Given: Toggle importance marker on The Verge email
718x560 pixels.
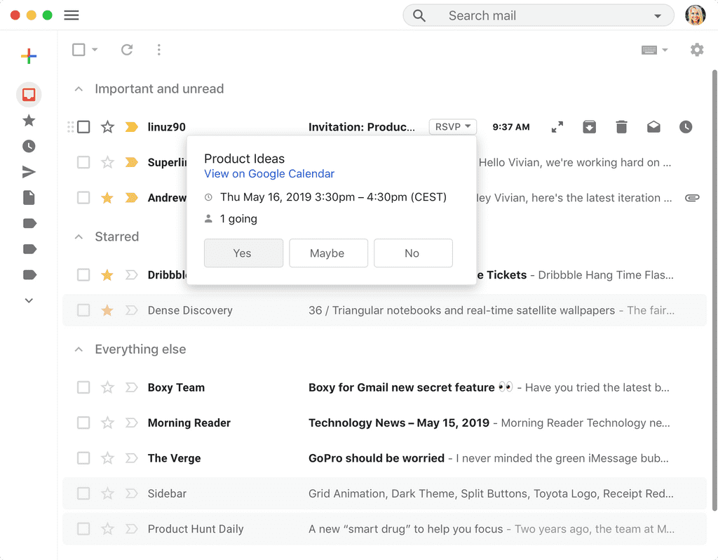Looking at the screenshot, I should [x=131, y=458].
